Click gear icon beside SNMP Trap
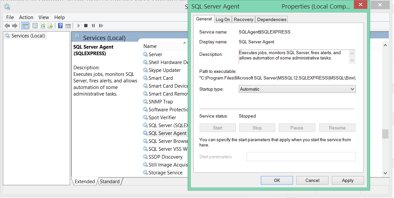394x198 pixels. pos(145,102)
